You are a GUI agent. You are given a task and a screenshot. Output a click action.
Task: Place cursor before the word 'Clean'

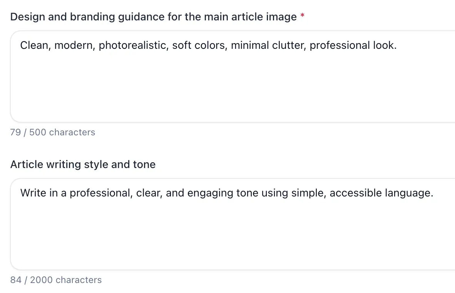(20, 45)
